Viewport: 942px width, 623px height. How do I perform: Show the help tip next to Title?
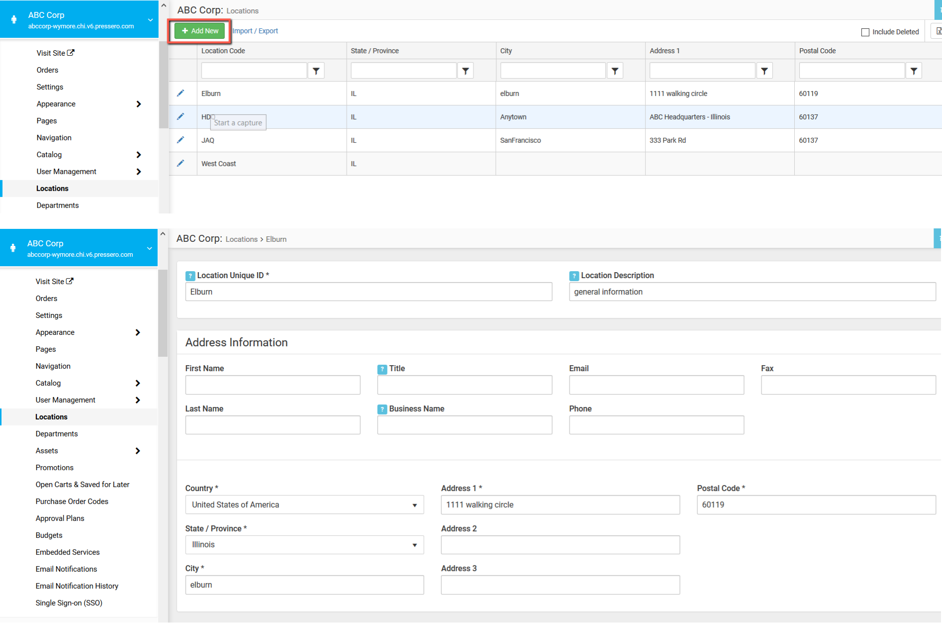382,369
